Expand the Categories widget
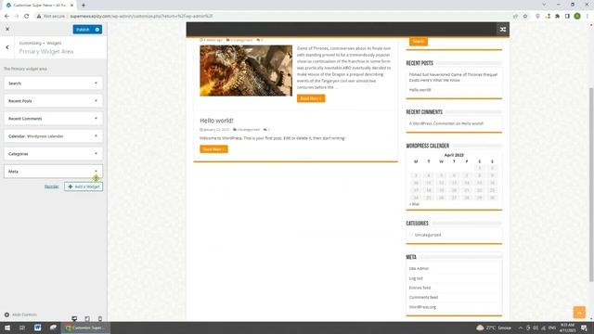Image resolution: width=594 pixels, height=334 pixels. [x=53, y=154]
